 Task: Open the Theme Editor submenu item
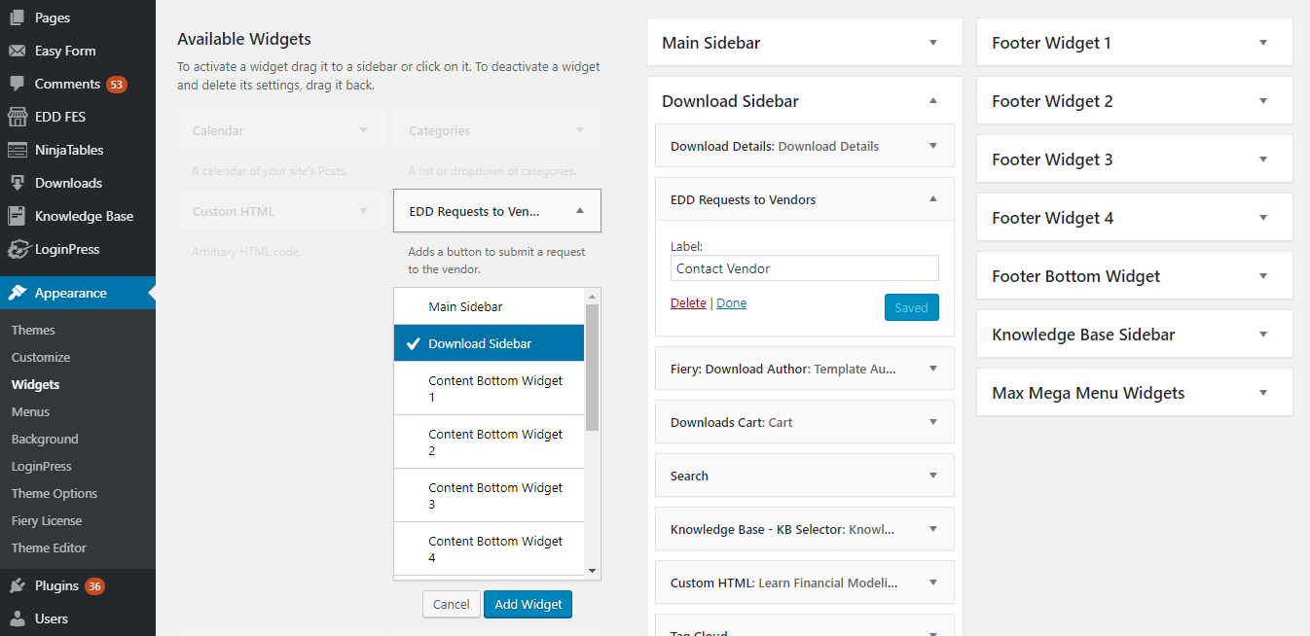[49, 548]
